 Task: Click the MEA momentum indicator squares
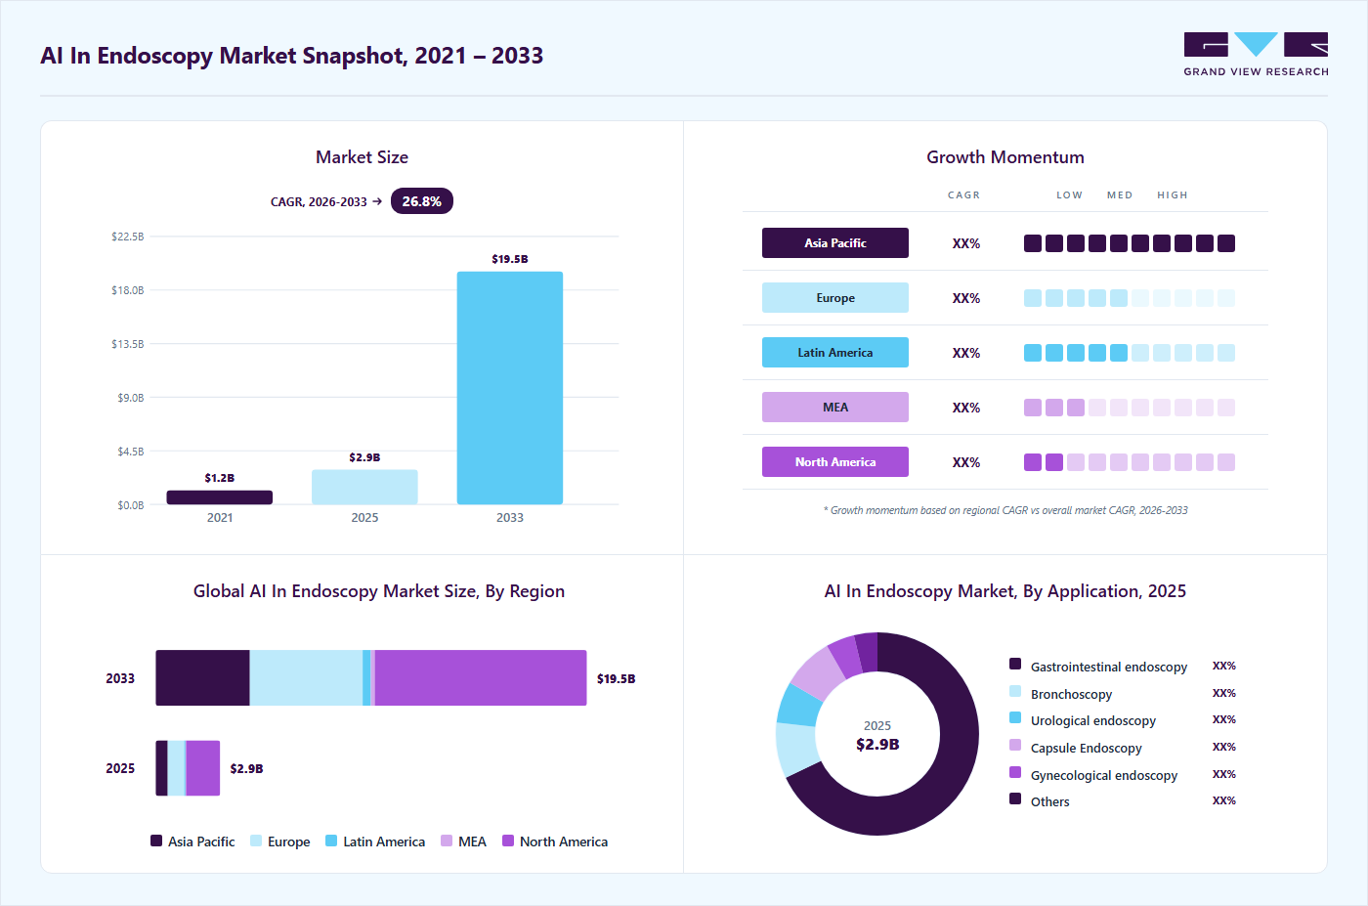(1130, 408)
